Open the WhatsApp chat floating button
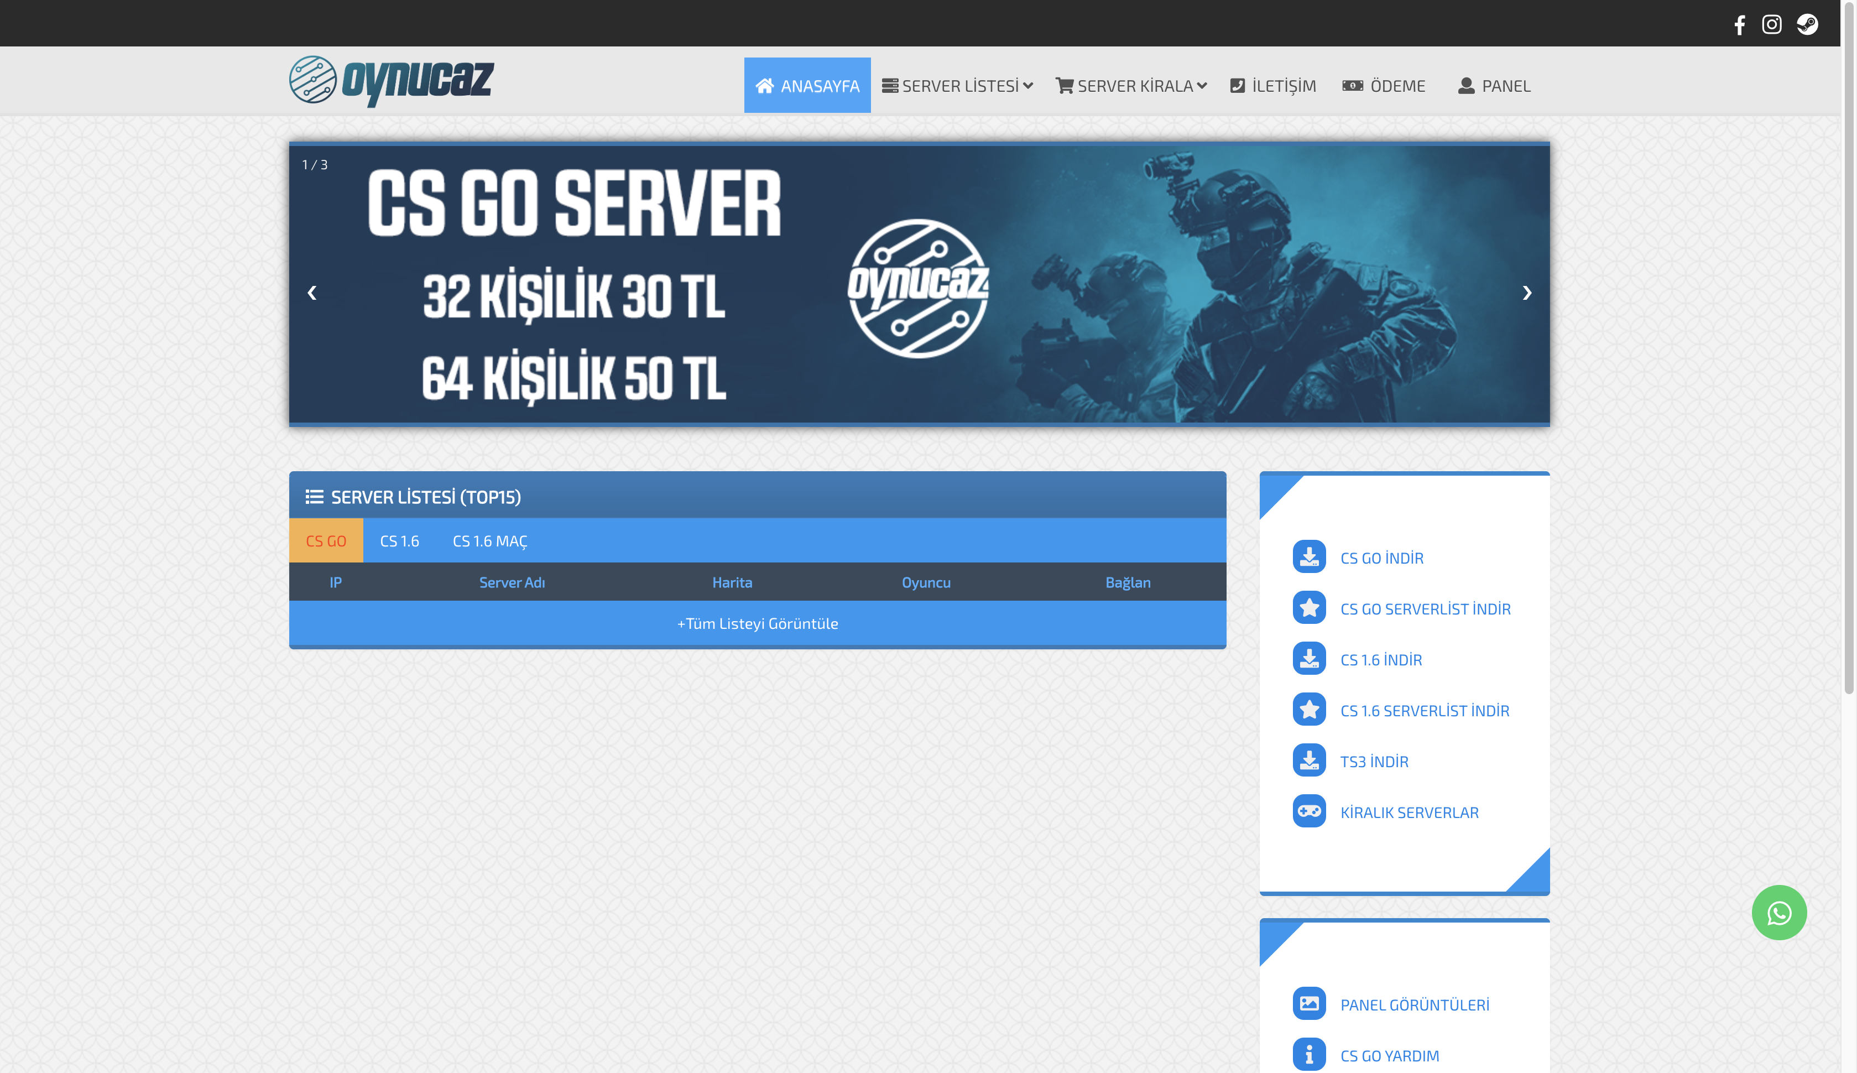Viewport: 1857px width, 1073px height. (1779, 913)
